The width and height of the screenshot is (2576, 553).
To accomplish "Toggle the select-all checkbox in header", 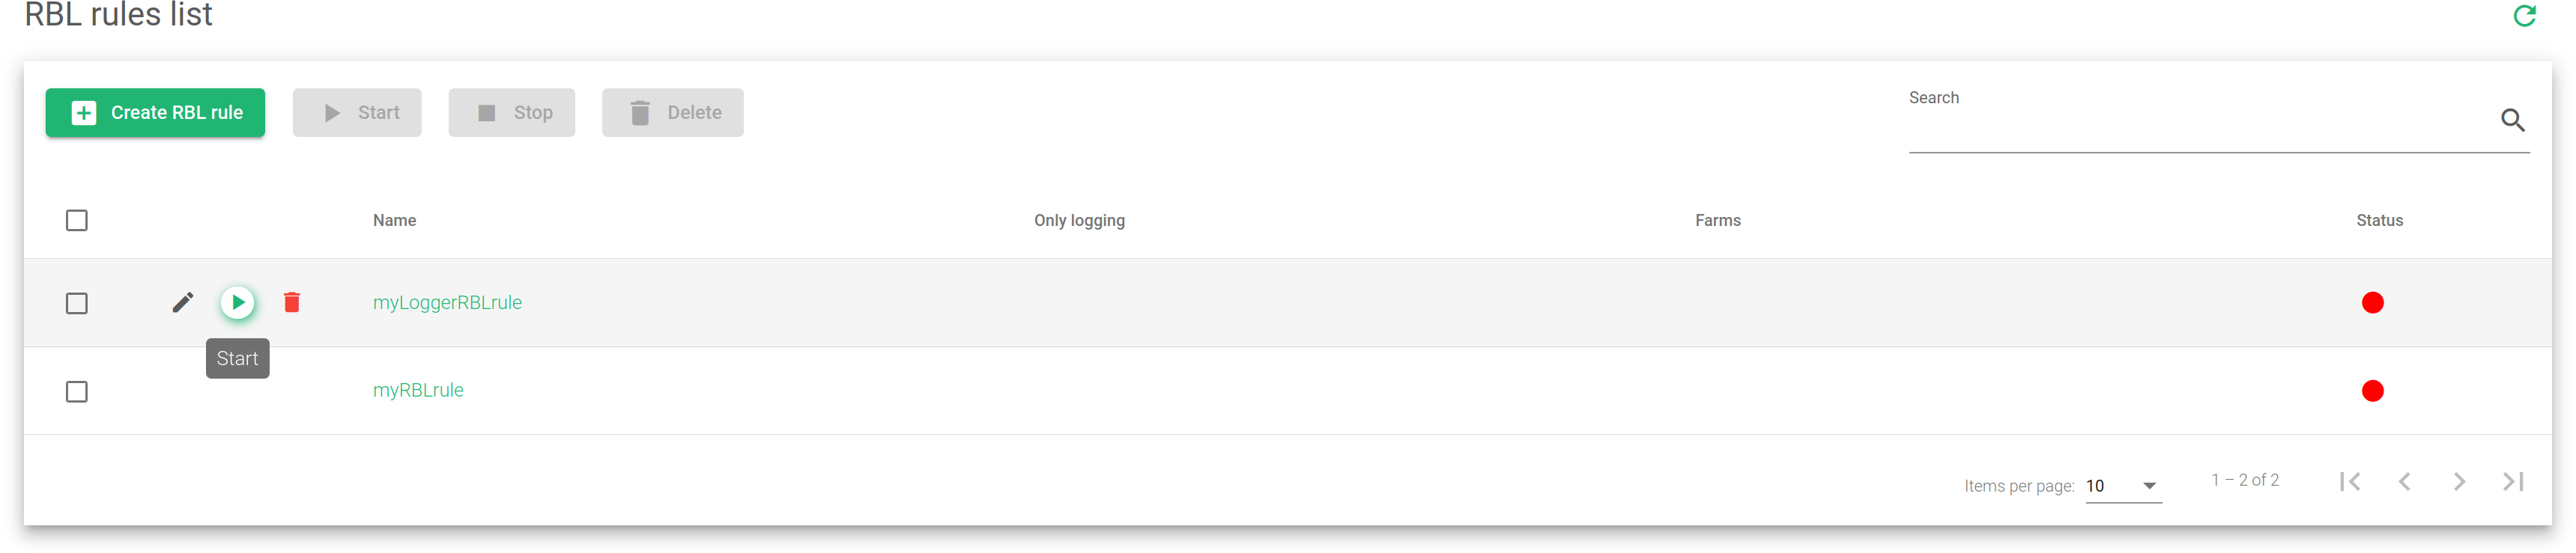I will (x=77, y=221).
